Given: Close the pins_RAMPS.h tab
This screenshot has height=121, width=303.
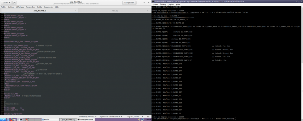Looking at the screenshot, I should point(75,11).
